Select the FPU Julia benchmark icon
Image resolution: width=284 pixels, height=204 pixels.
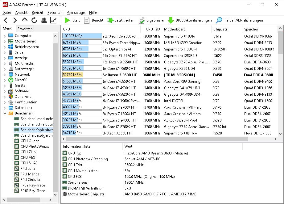coord(17,169)
